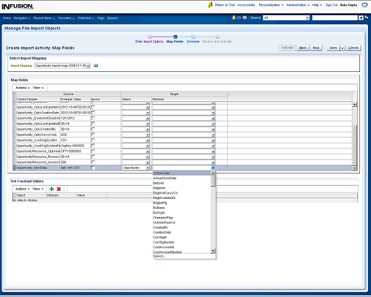Click the Schedule train step marker

tap(193, 37)
